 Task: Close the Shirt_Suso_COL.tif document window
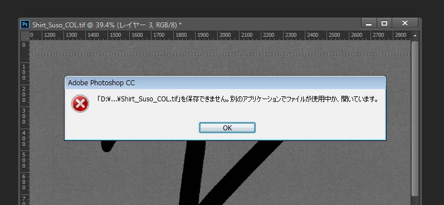click(405, 23)
